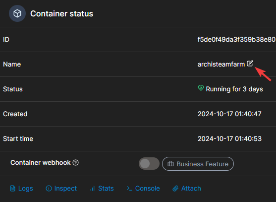Image resolution: width=276 pixels, height=202 pixels.
Task: Open the Inspect view
Action: click(x=61, y=189)
